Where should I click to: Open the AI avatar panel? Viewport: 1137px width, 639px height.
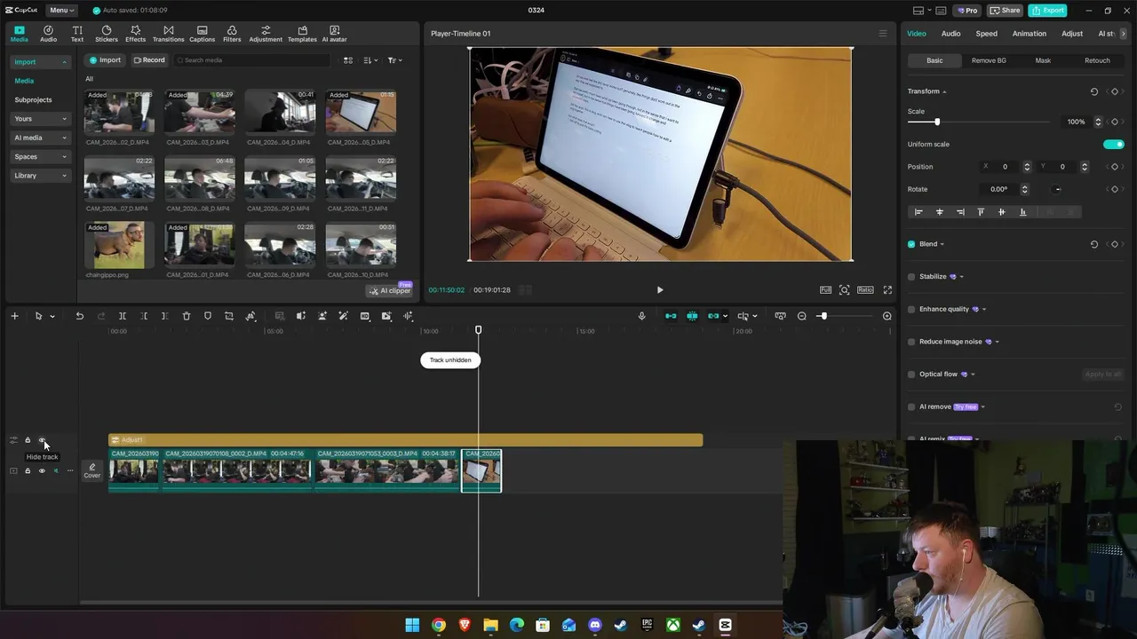[x=334, y=34]
